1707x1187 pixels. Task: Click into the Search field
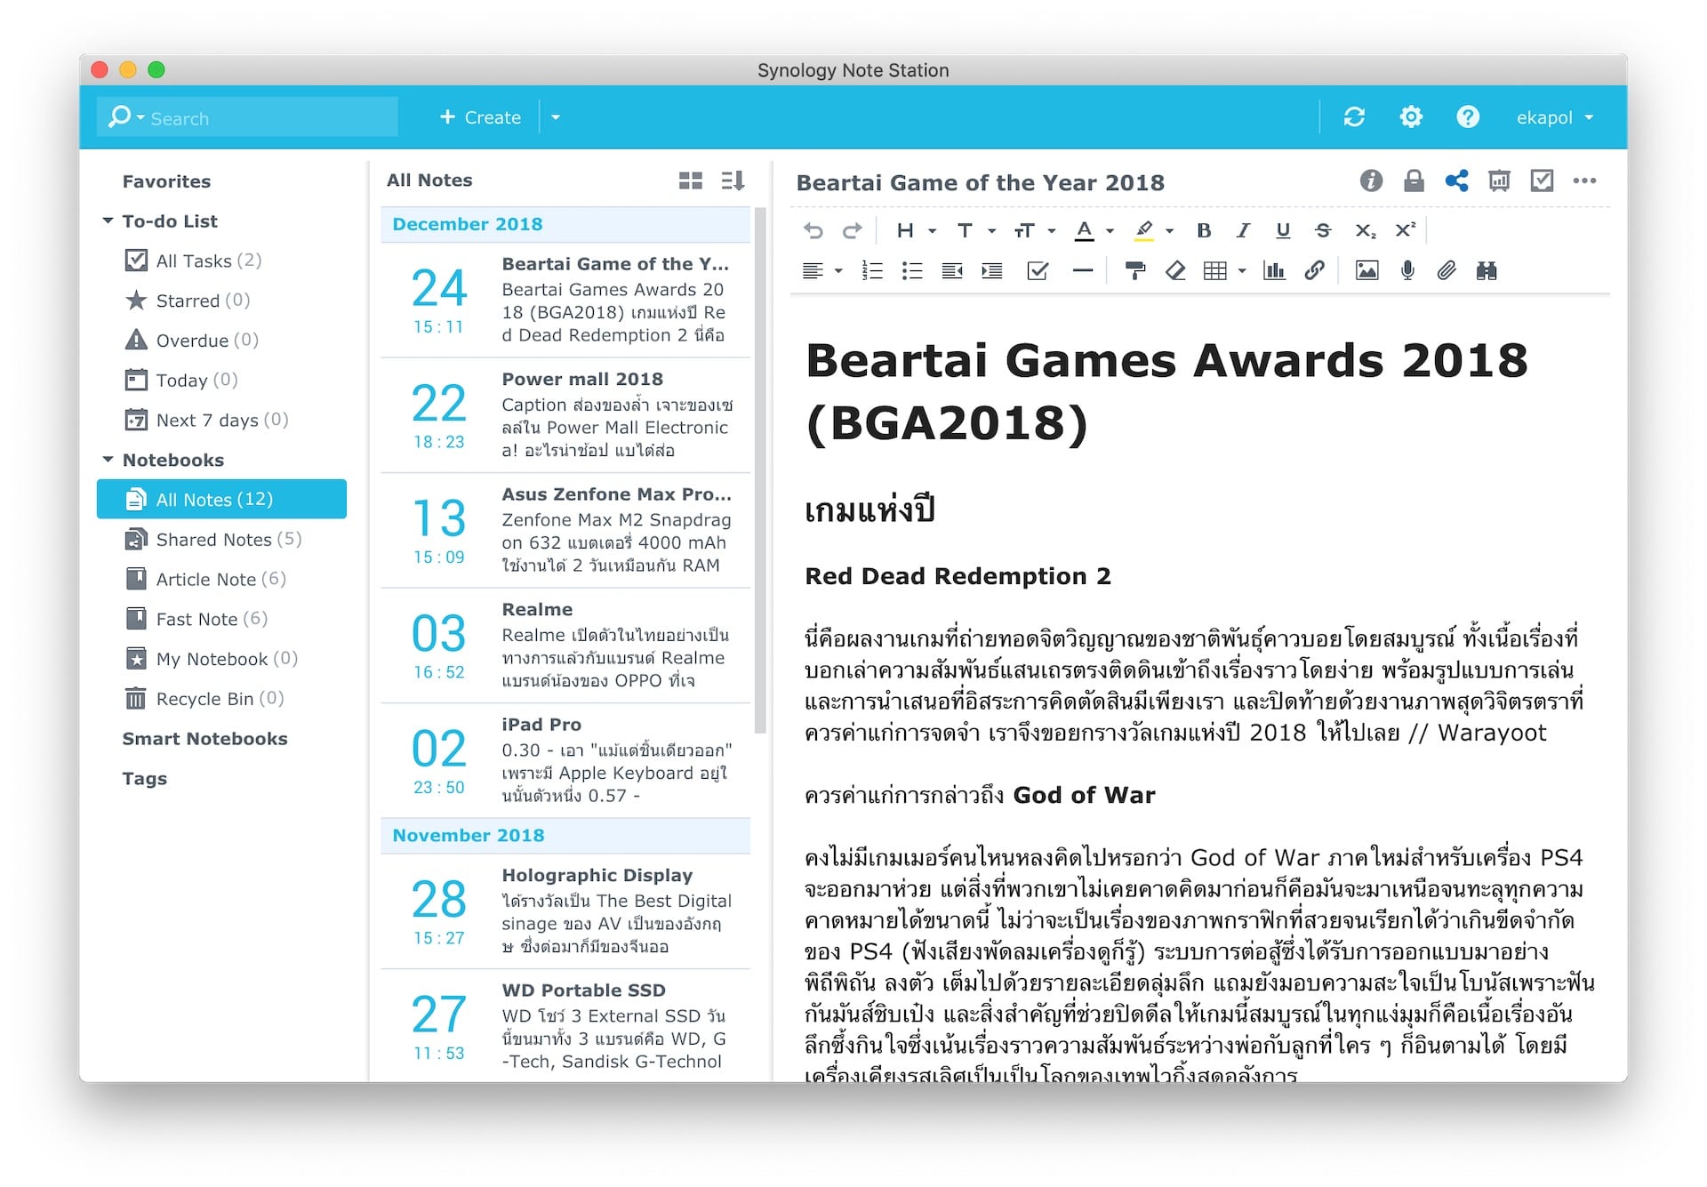click(x=271, y=117)
